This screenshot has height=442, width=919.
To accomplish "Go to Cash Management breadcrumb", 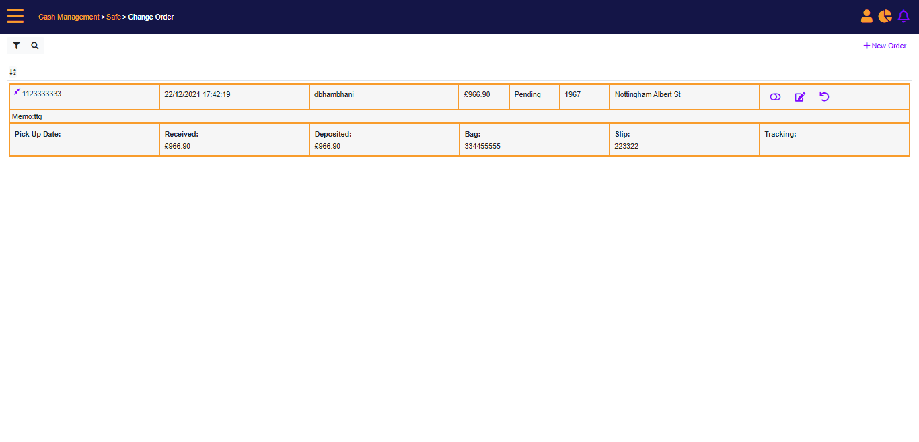I will pos(69,17).
